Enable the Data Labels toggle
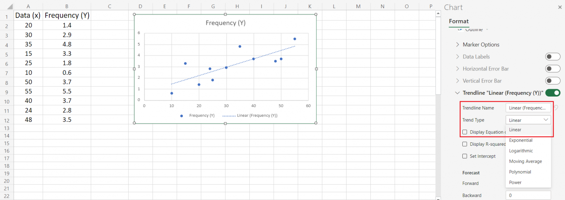Image resolution: width=565 pixels, height=200 pixels. coord(552,57)
